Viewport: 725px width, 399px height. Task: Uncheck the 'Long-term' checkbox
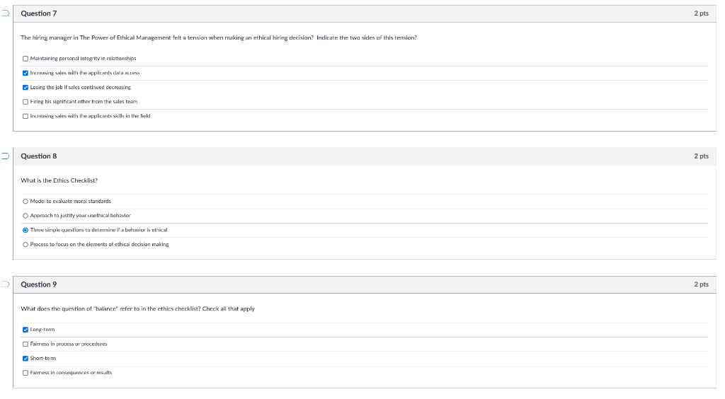coord(25,330)
